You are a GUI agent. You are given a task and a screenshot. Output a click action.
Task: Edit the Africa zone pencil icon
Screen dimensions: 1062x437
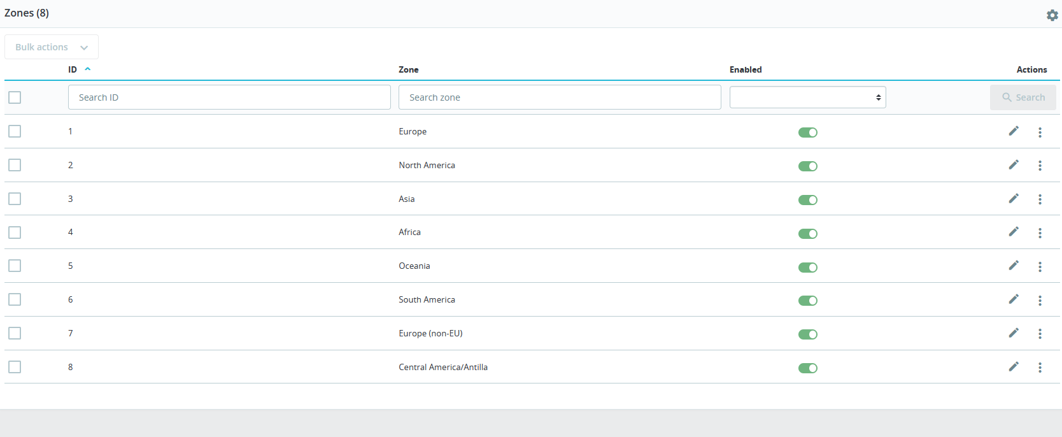pos(1014,231)
